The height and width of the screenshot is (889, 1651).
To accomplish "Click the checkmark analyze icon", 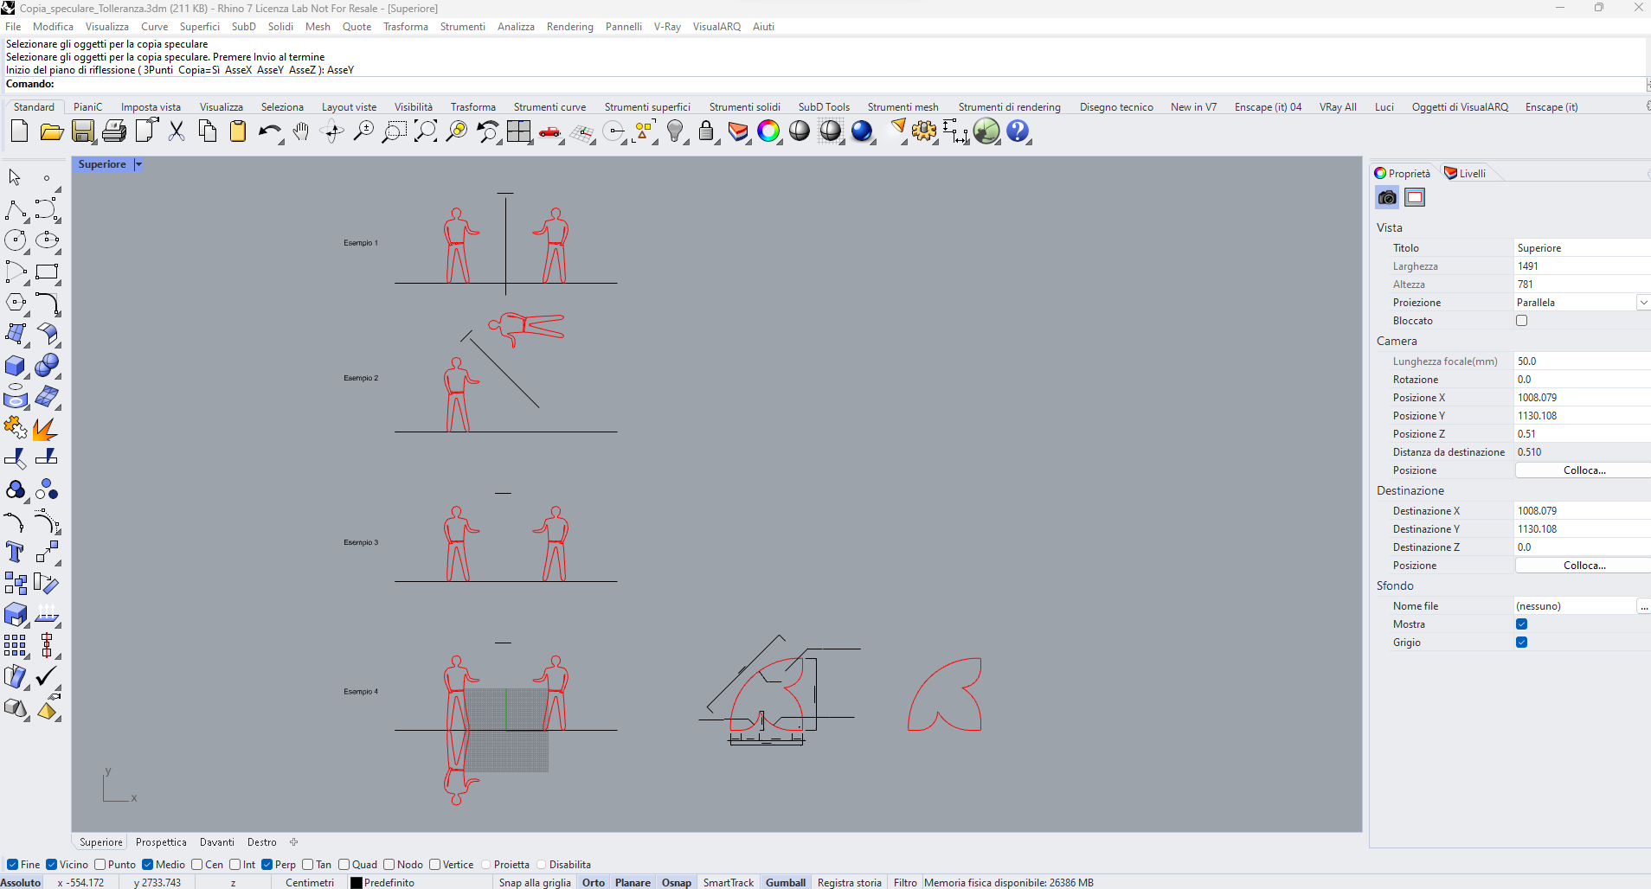I will [47, 676].
